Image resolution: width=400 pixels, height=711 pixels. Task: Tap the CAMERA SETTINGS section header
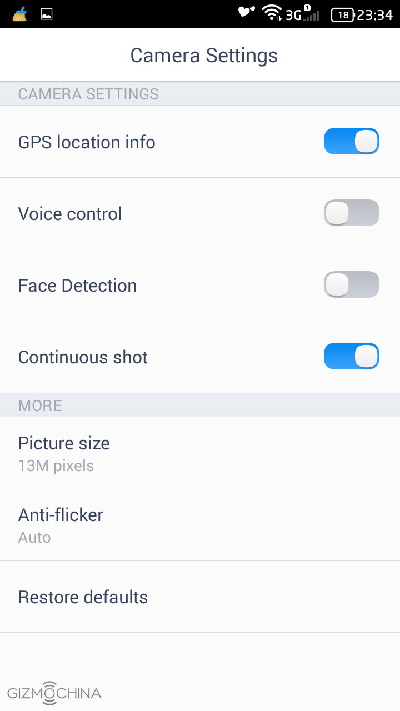point(88,94)
